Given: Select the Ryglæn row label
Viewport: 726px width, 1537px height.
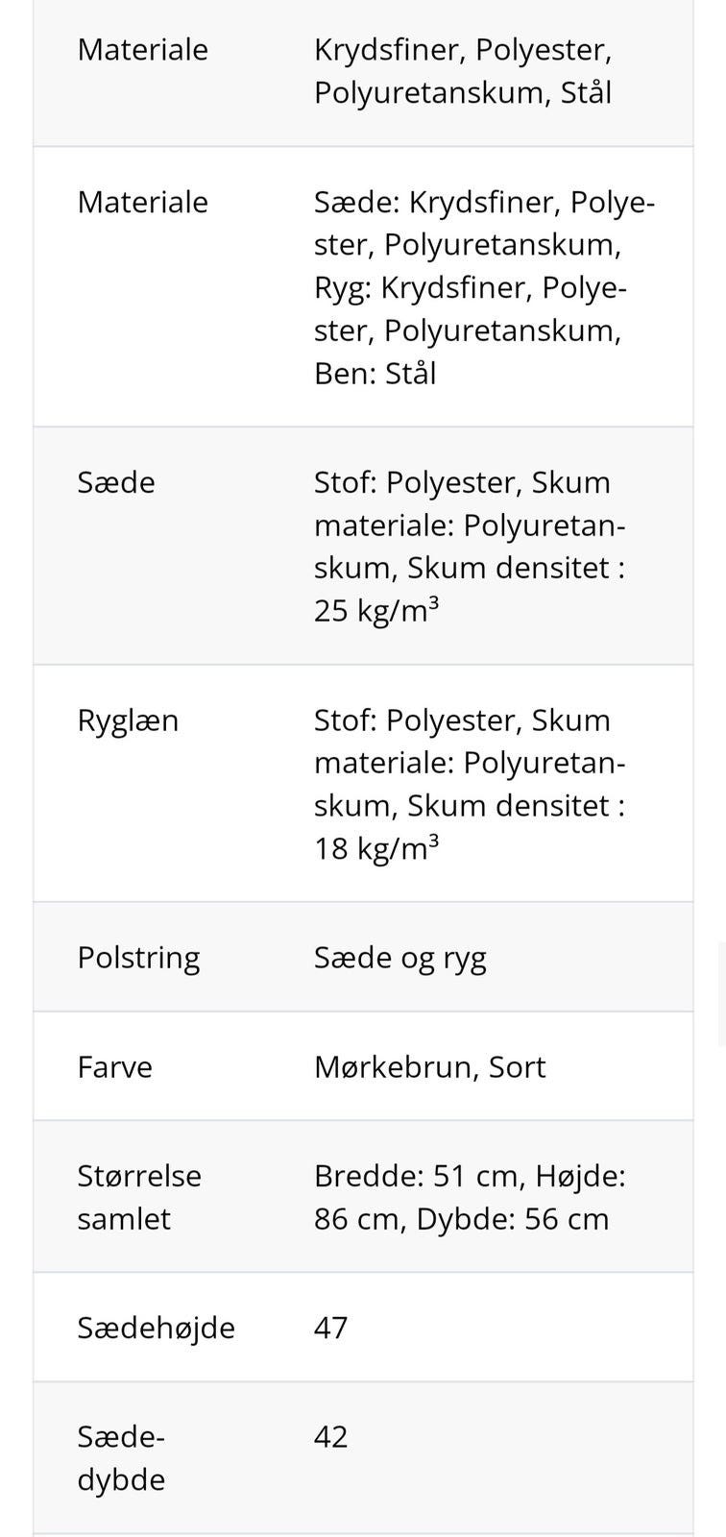Looking at the screenshot, I should (x=128, y=720).
